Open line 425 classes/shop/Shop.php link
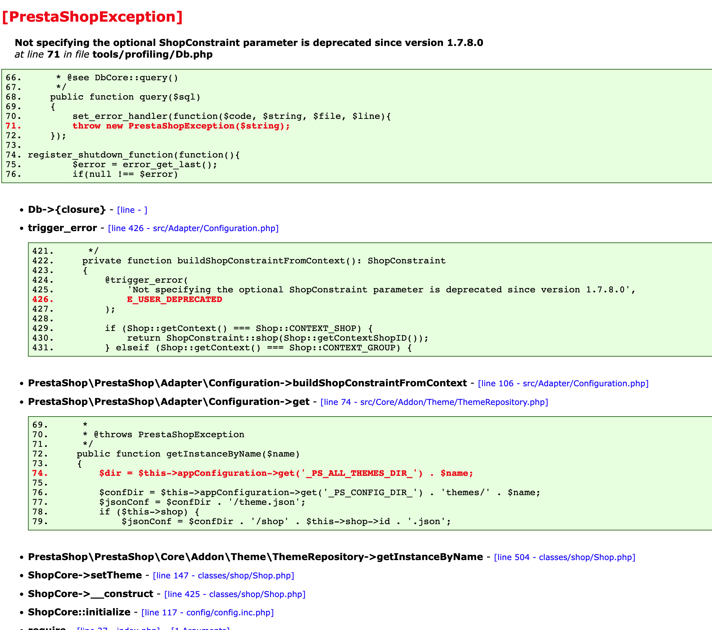This screenshot has height=630, width=712. (235, 594)
